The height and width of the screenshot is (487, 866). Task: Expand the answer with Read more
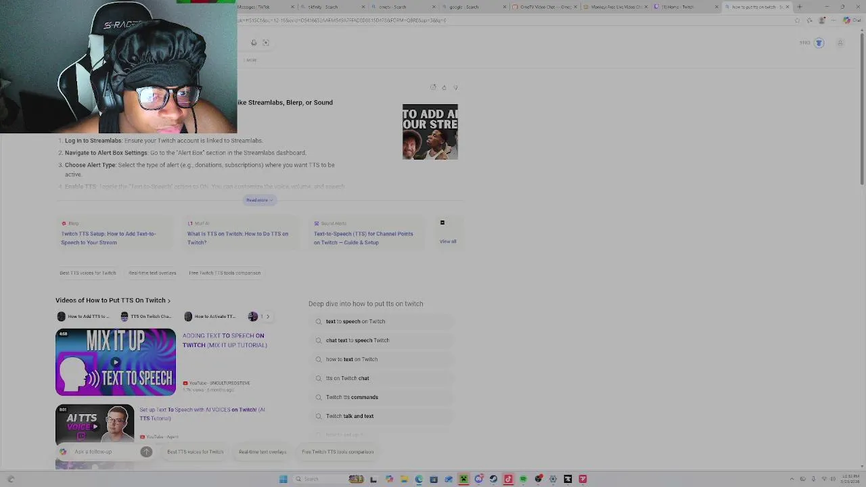pos(259,200)
